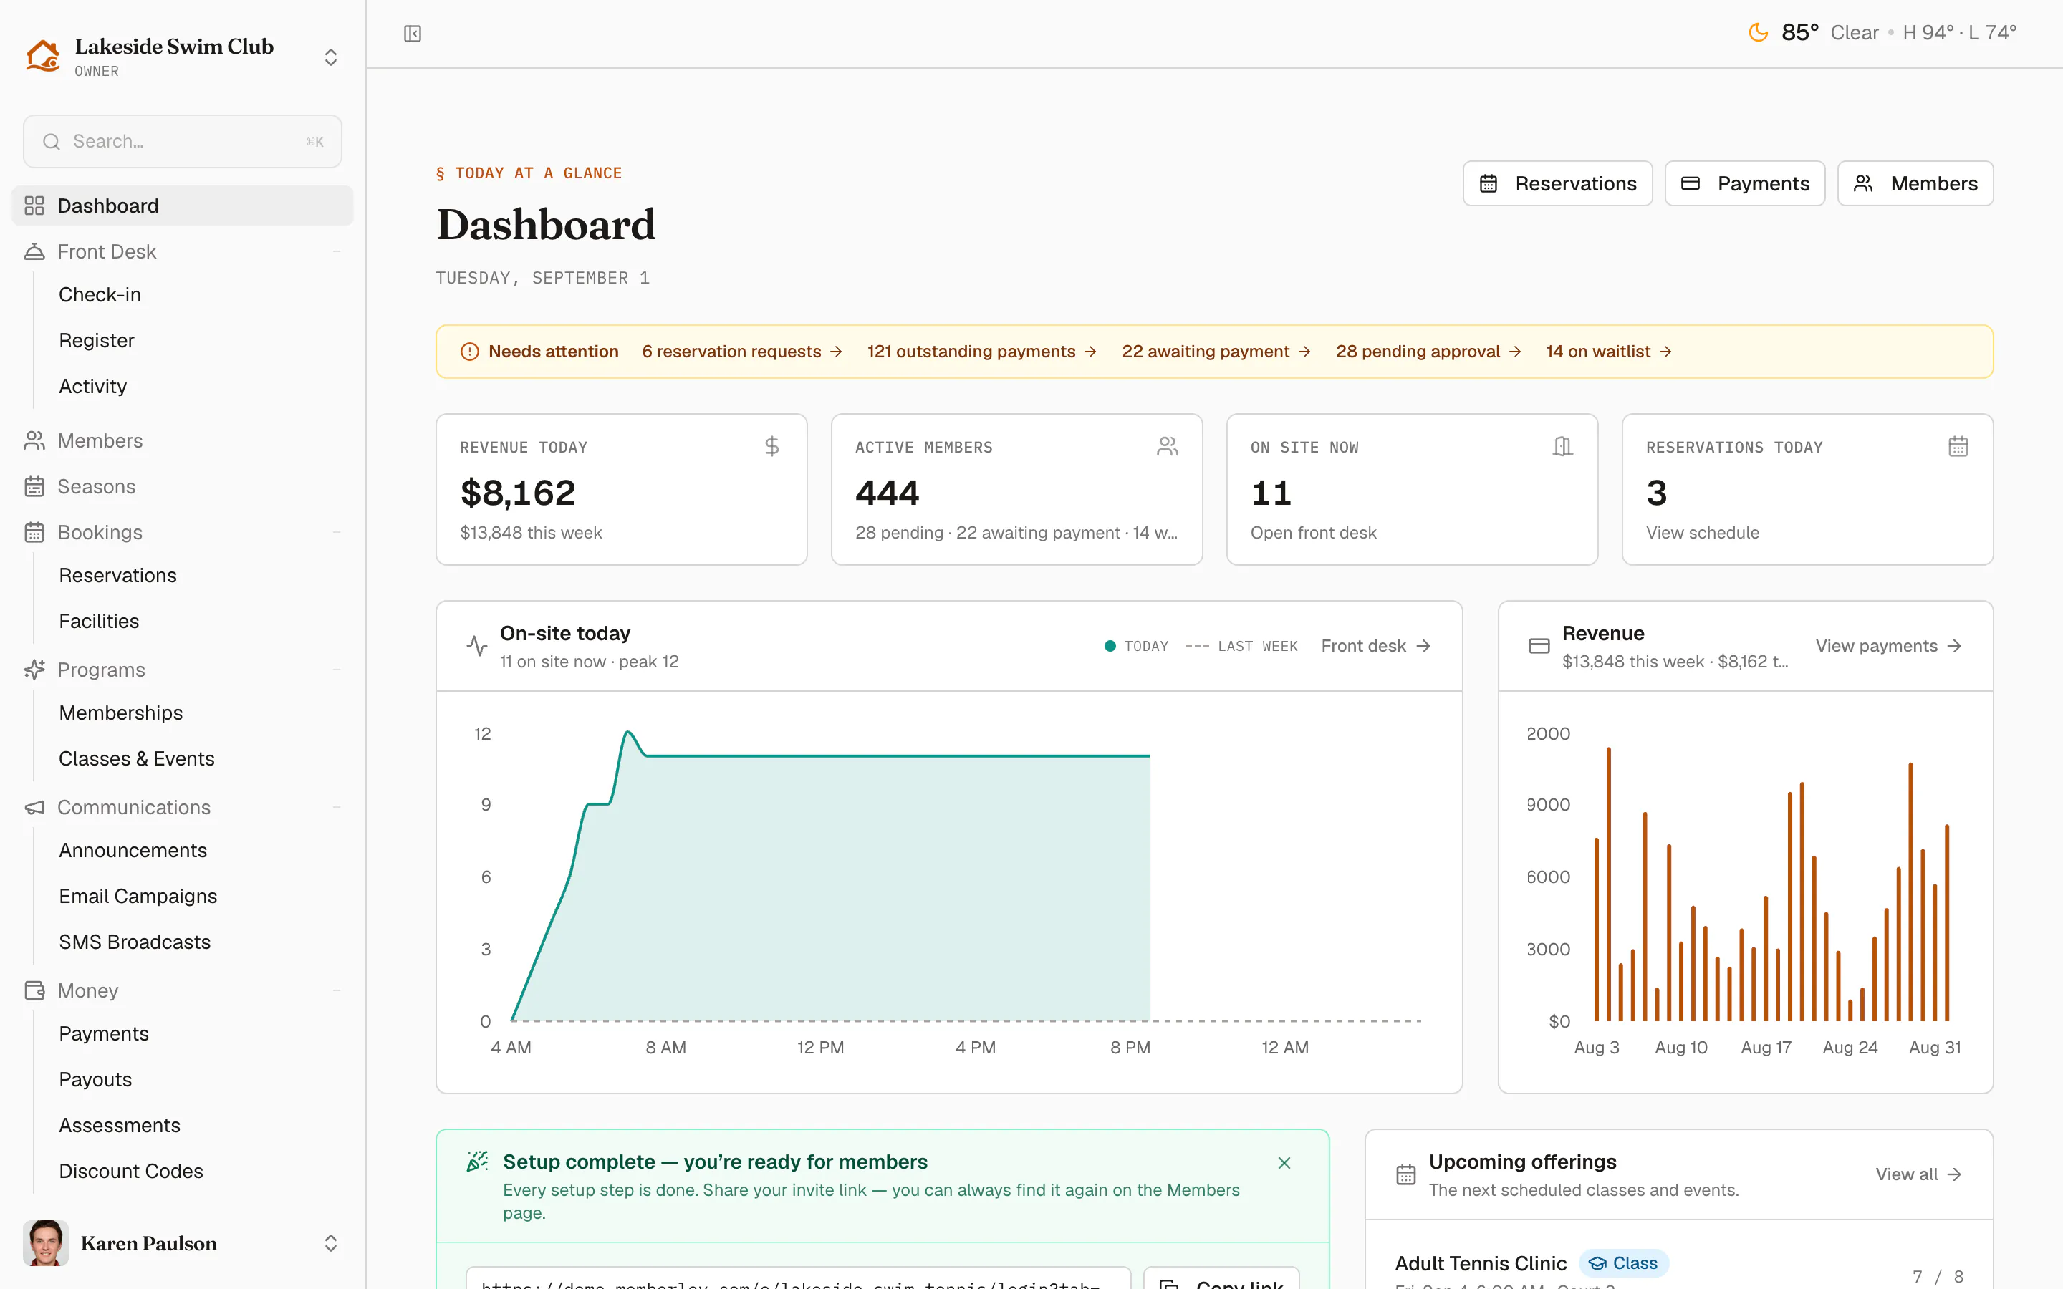This screenshot has height=1289, width=2063.
Task: Click the On-site today activity icon
Action: pyautogui.click(x=477, y=646)
